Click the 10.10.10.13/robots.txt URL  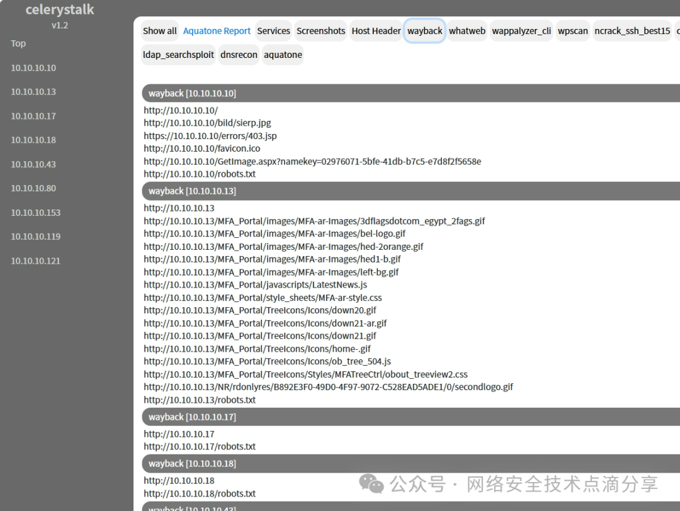click(x=200, y=400)
